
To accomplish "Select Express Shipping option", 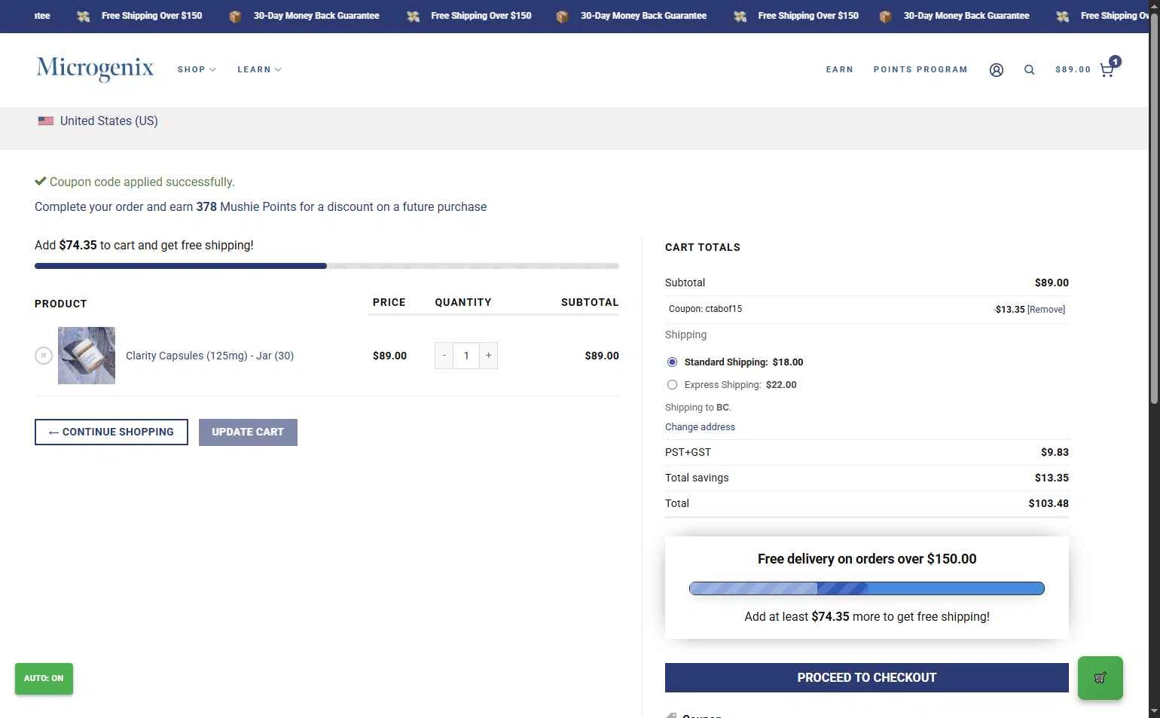I will pos(672,385).
